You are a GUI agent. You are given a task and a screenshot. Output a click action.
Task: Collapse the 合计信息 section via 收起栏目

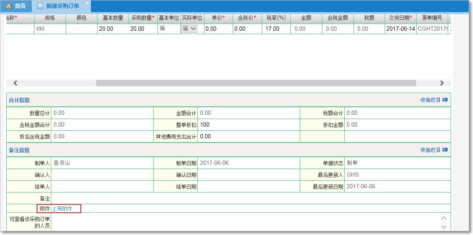click(x=430, y=100)
